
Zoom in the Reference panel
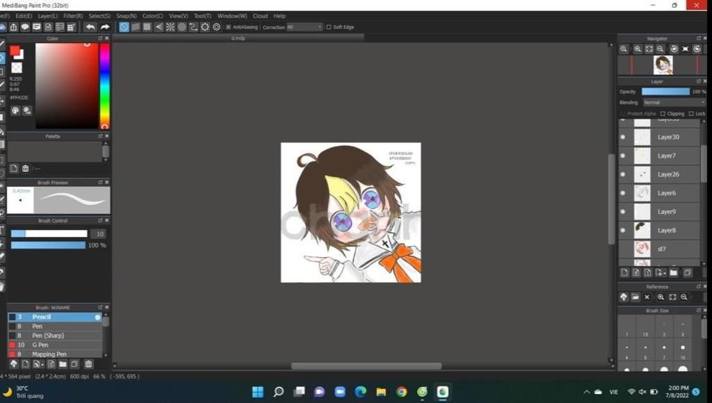[661, 297]
